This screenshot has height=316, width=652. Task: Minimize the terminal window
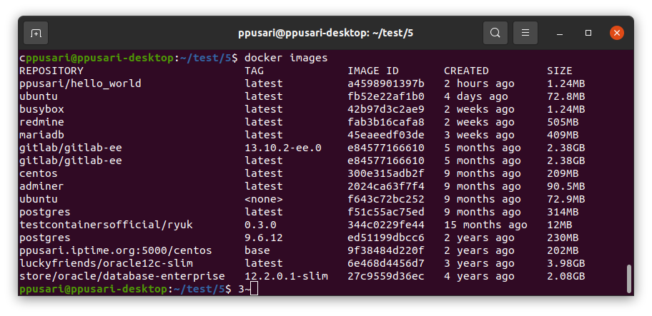560,34
